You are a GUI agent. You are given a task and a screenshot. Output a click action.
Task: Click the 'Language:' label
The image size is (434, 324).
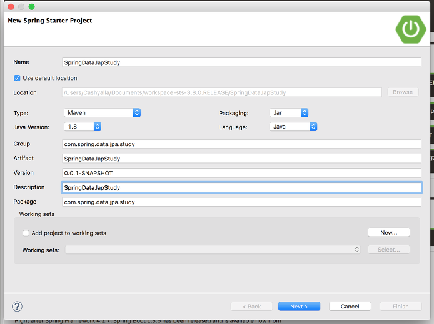233,127
